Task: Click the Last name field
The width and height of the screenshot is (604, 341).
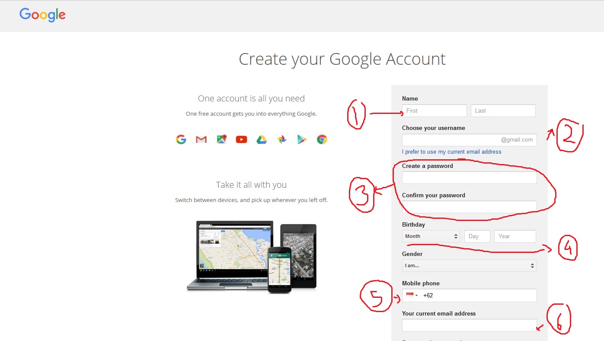Action: click(x=503, y=111)
